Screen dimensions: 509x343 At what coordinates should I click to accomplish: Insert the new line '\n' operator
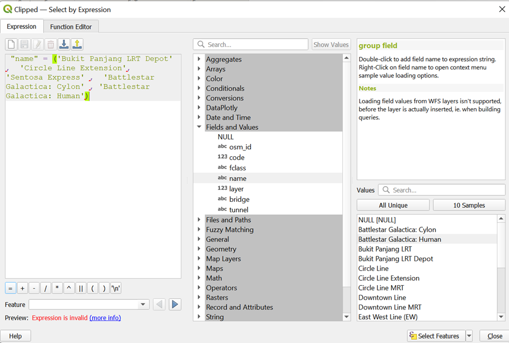tap(115, 288)
